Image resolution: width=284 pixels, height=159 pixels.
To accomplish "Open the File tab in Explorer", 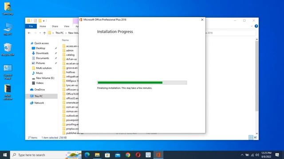I will pos(31,26).
